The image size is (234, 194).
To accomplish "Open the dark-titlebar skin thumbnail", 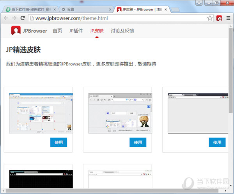I will 198,113.
